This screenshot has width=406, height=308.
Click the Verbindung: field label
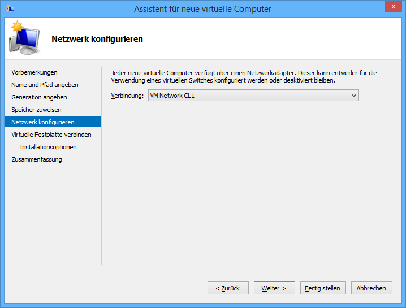[127, 96]
